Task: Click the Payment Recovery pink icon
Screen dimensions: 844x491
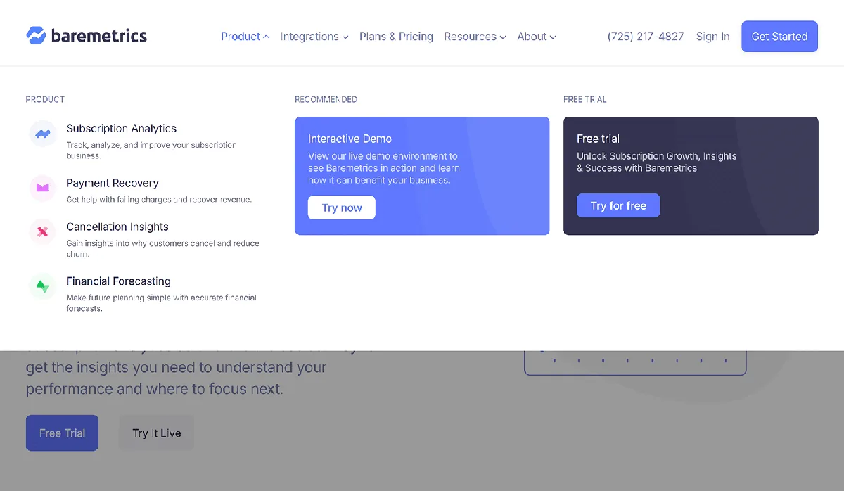Action: pyautogui.click(x=43, y=188)
